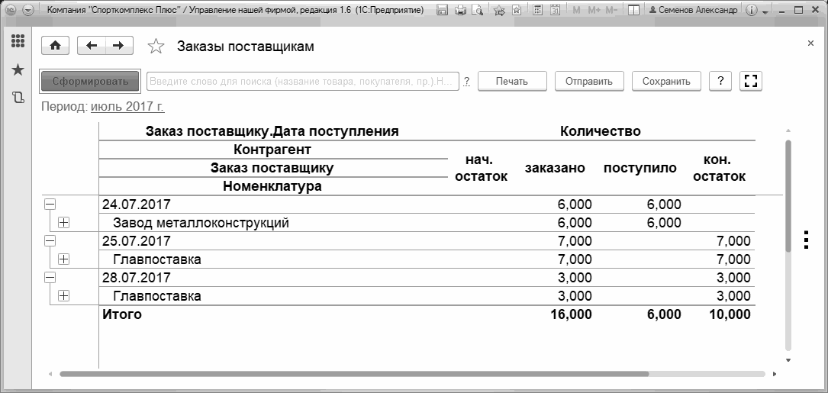
Task: Open print preview icon in title bar
Action: coord(478,10)
